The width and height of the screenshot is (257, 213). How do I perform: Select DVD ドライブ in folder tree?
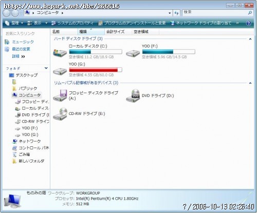(x=35, y=115)
